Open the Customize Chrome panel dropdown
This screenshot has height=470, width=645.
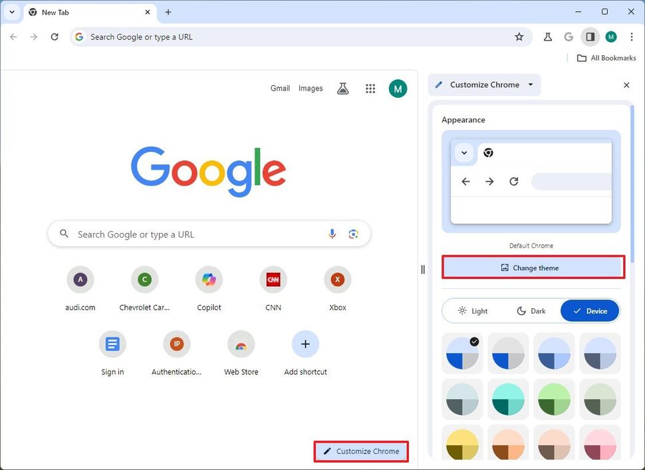pos(531,85)
